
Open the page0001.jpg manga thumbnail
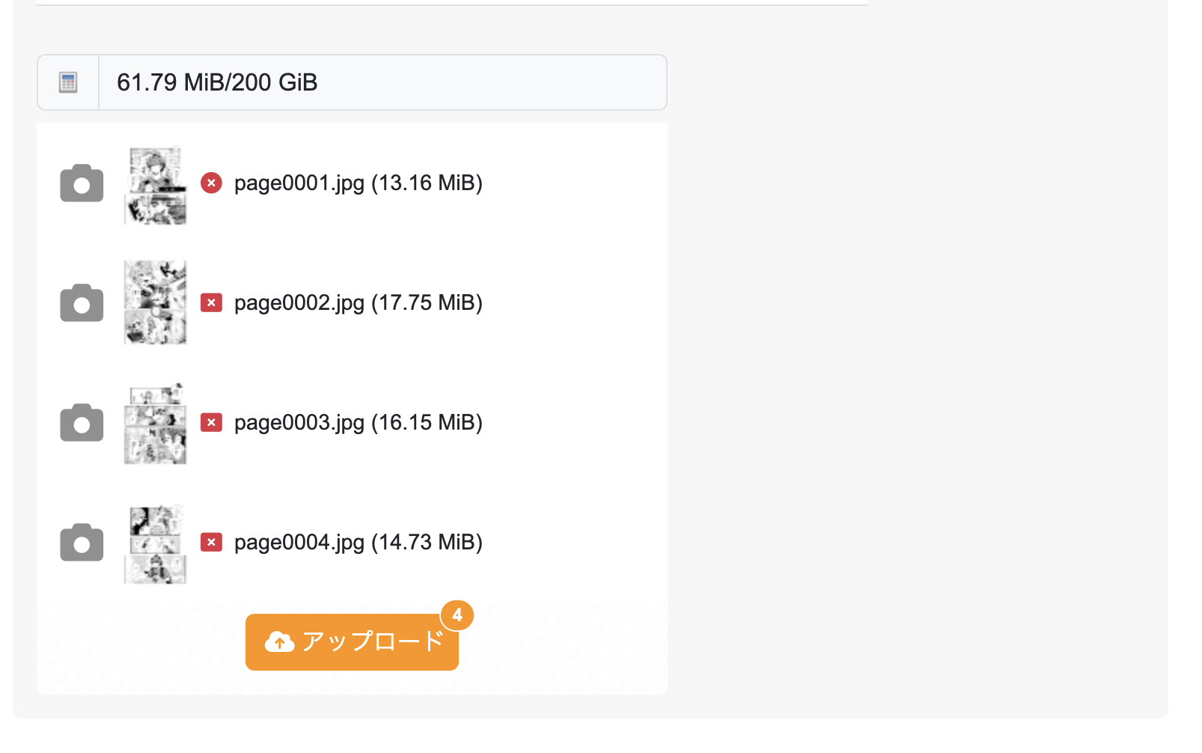155,184
